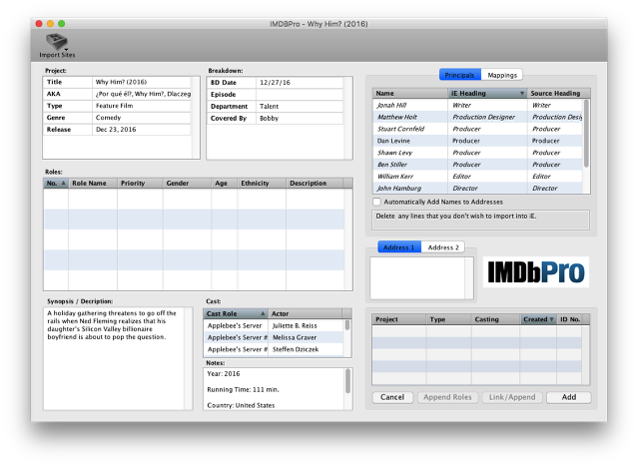The height and width of the screenshot is (467, 639).
Task: Click the IMDbPro logo image
Action: (x=536, y=272)
